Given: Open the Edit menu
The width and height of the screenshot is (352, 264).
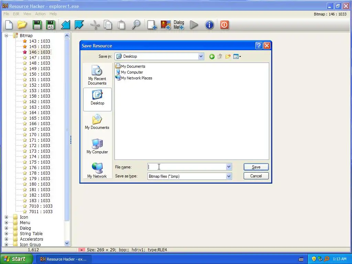Looking at the screenshot, I should [16, 14].
